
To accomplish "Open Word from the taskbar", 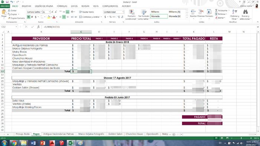I will pos(33,143).
